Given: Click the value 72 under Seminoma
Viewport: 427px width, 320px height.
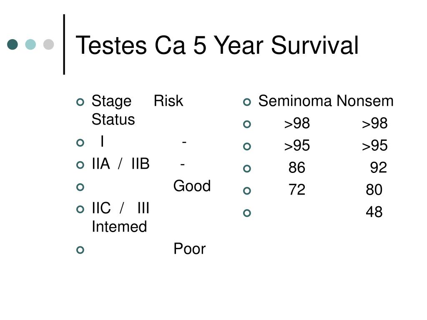Looking at the screenshot, I should click(297, 190).
